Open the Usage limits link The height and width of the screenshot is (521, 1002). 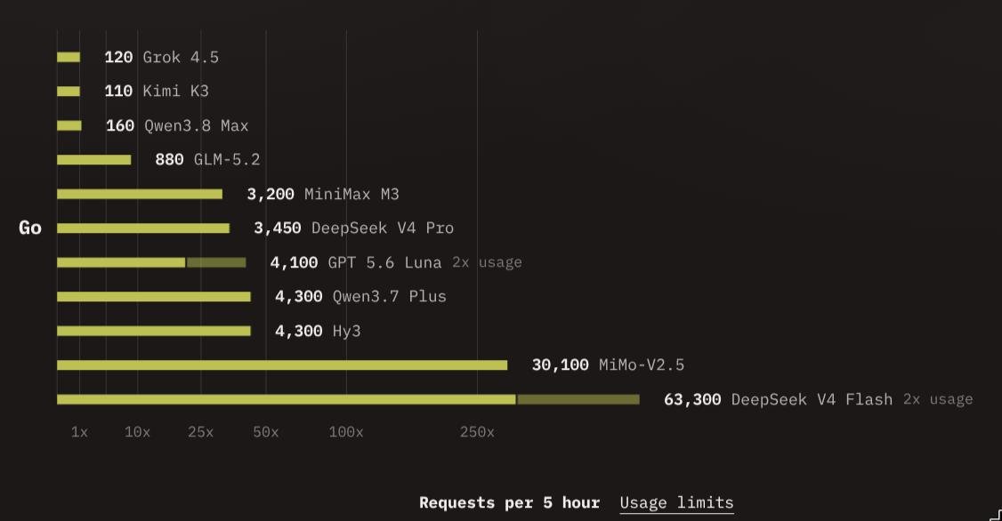click(x=676, y=503)
